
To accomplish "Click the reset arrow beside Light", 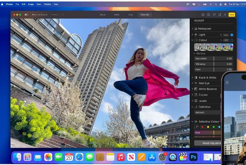I will click(x=221, y=35).
